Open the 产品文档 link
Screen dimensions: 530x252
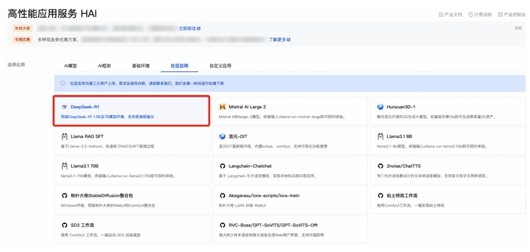(453, 15)
